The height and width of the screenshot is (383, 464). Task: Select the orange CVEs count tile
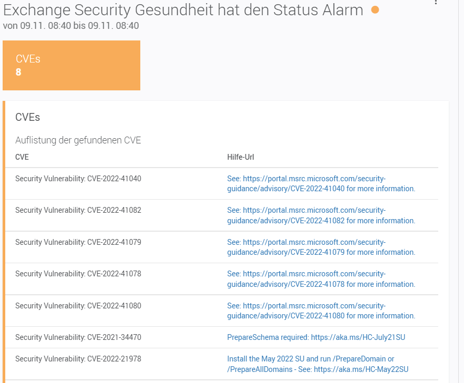tap(71, 65)
